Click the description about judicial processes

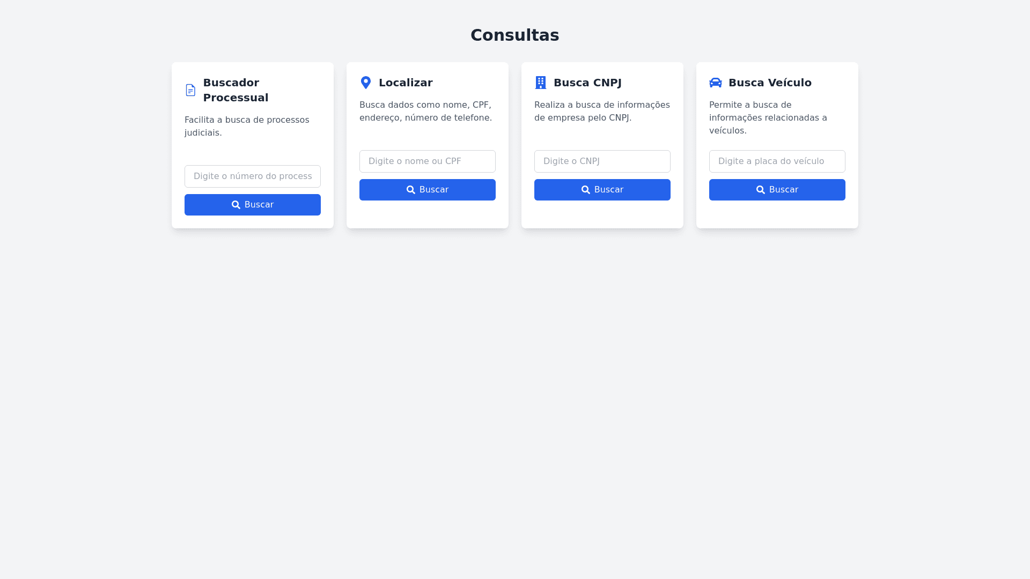pos(247,127)
